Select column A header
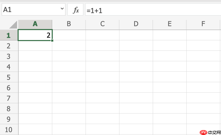 coord(35,24)
